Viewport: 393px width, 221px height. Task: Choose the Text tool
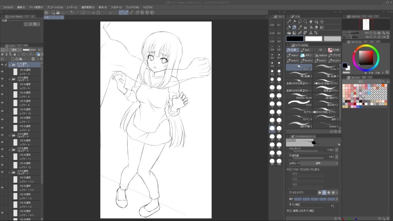(311, 33)
